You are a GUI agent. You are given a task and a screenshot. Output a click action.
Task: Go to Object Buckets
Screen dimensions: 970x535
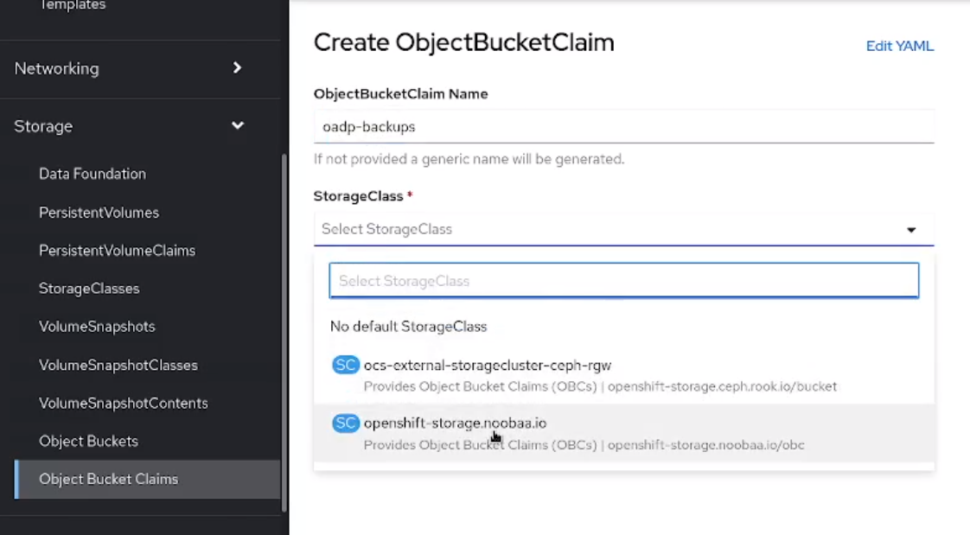pos(88,441)
